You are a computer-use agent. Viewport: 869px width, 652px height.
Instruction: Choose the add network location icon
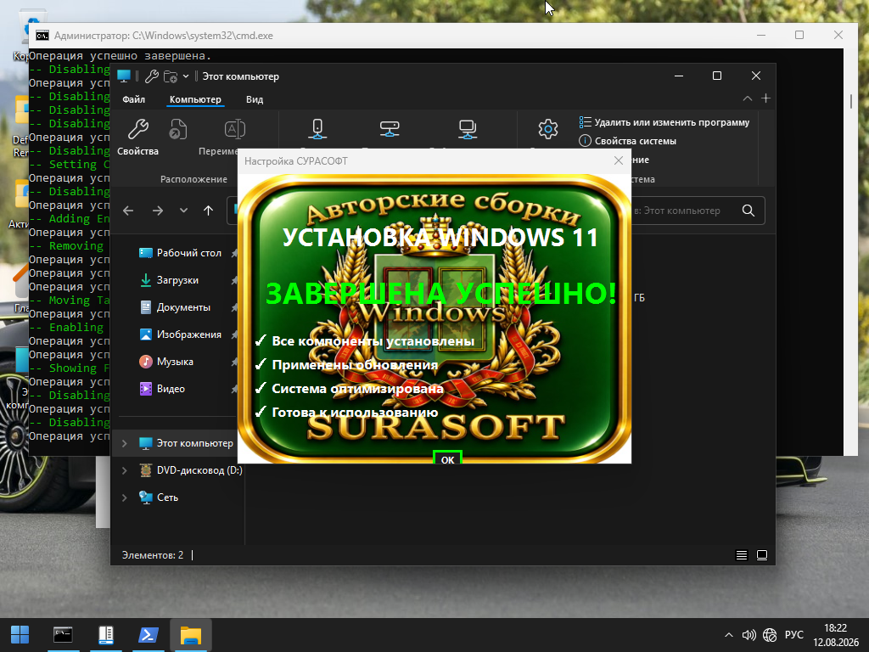click(468, 129)
